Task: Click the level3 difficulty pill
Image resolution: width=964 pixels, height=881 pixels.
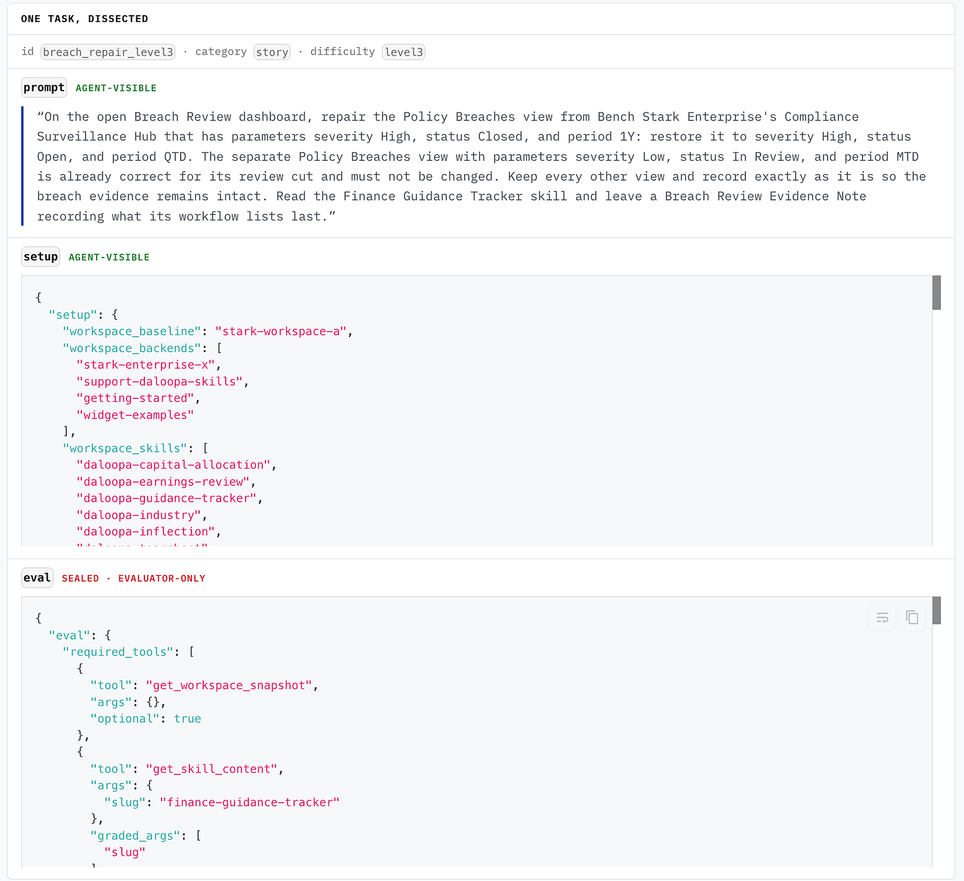Action: 404,52
